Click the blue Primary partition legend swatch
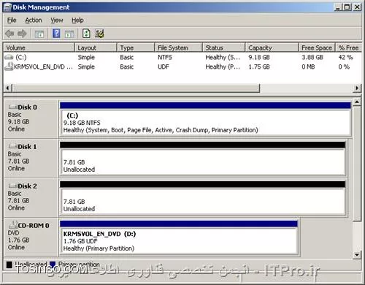Screen dimensions: 365x285 [x=53, y=265]
